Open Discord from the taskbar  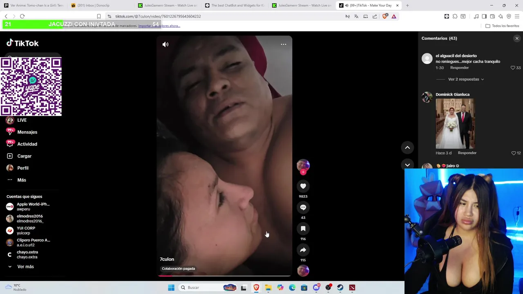[316, 287]
